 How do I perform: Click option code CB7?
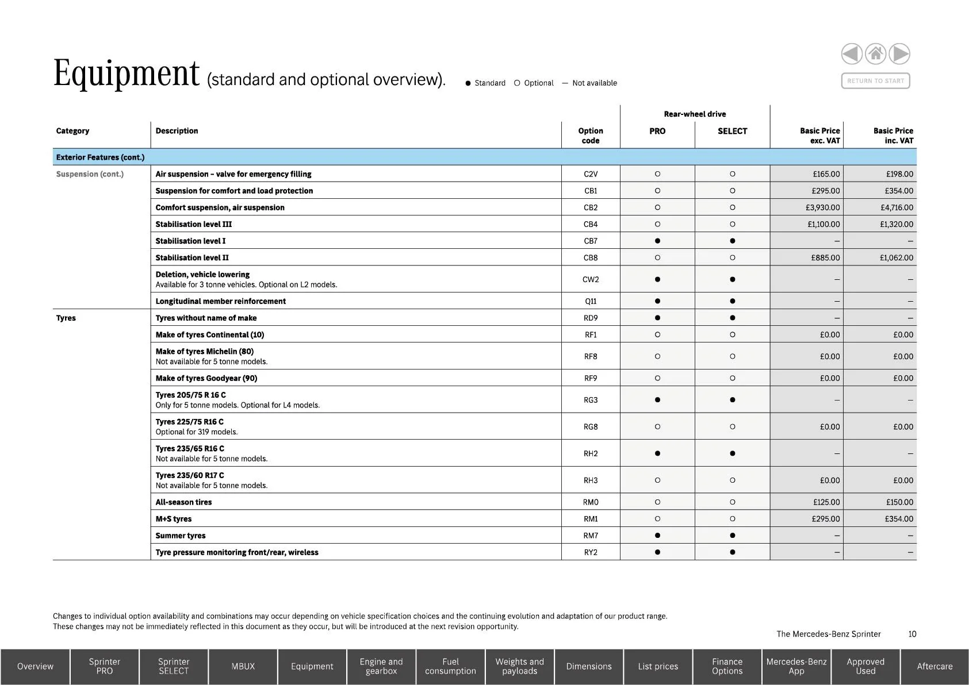click(x=591, y=241)
